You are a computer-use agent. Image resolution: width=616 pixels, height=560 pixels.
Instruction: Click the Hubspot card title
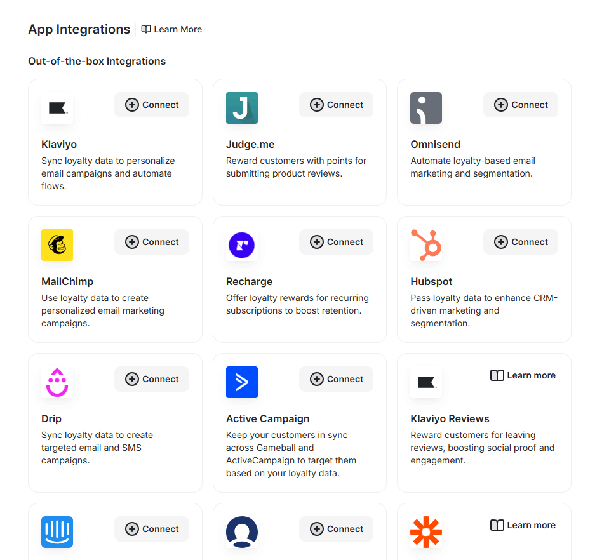(x=431, y=281)
